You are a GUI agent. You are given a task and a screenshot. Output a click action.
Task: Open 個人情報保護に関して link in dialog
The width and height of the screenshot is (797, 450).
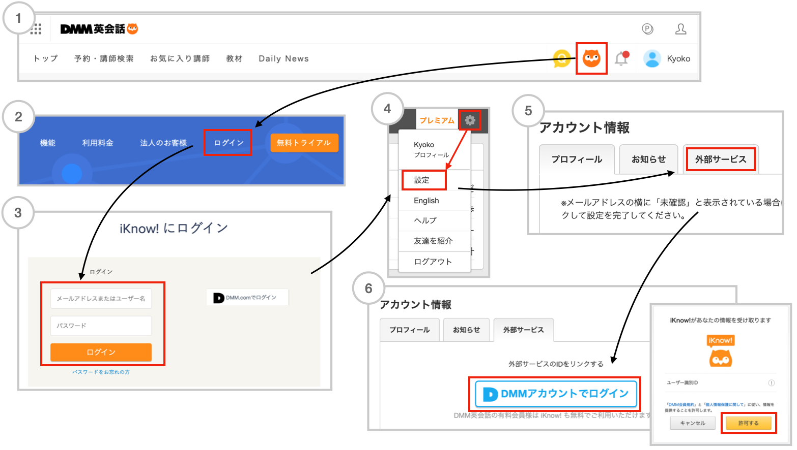pyautogui.click(x=725, y=405)
